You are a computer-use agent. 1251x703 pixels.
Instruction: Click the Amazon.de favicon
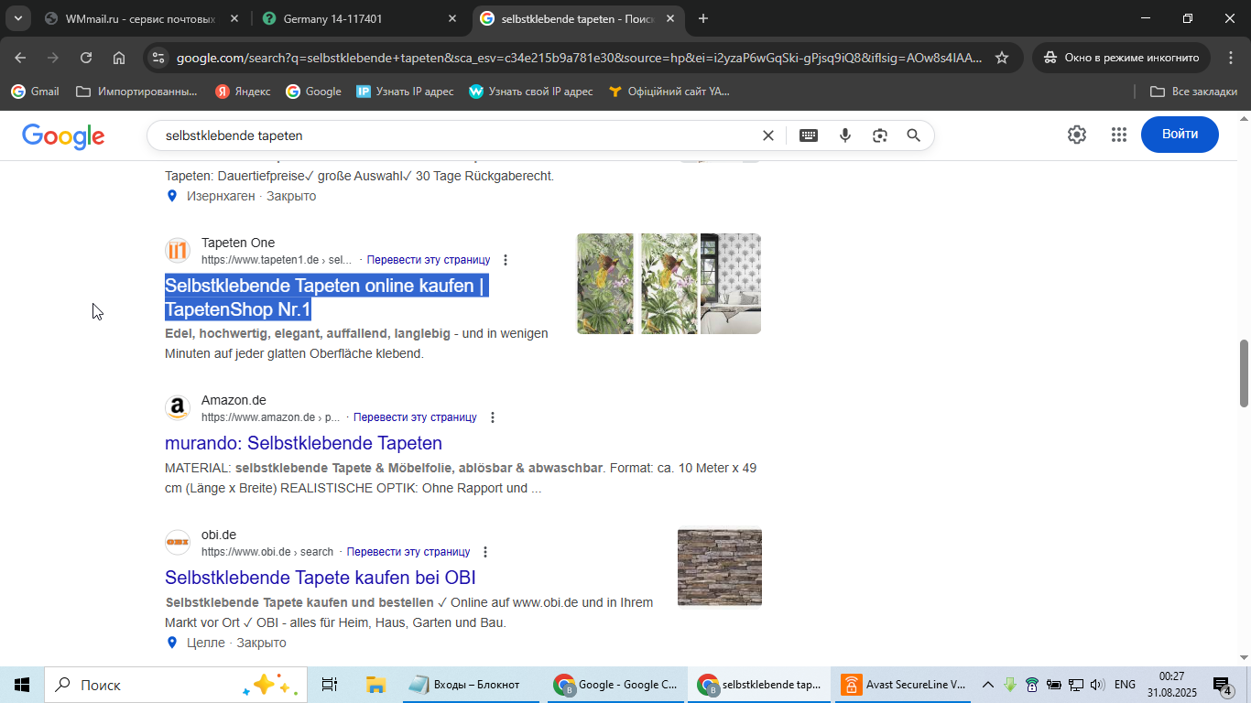178,408
